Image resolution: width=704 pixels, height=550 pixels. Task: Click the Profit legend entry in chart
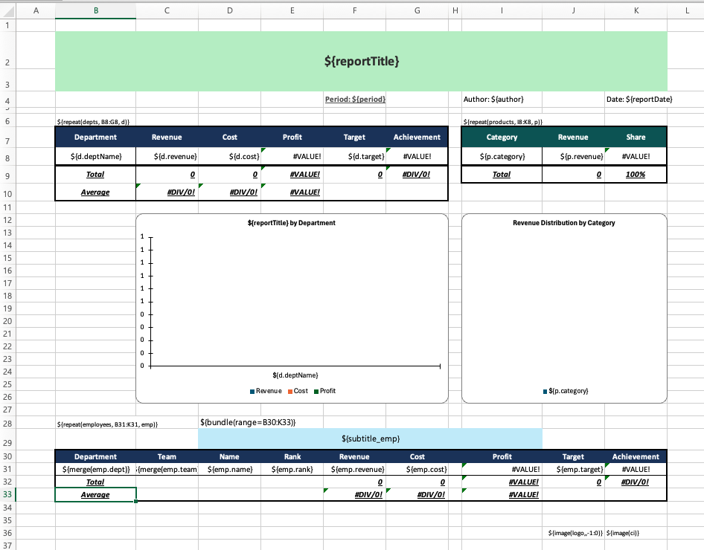pos(324,391)
